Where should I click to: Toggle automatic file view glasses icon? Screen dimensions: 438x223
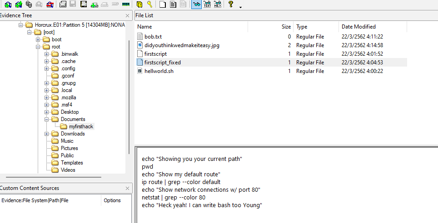(197, 4)
